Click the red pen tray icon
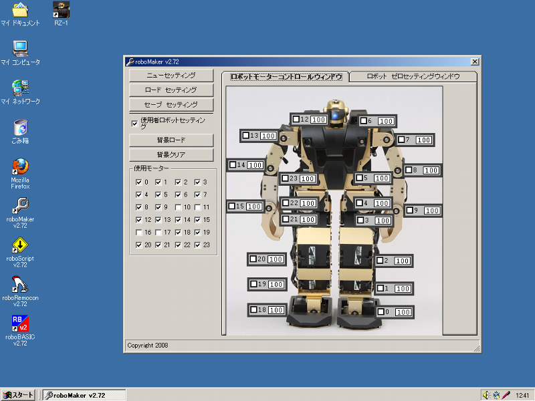The height and width of the screenshot is (401, 535). tap(506, 395)
